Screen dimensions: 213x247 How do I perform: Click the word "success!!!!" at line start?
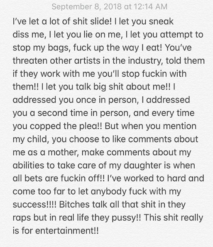34,205
